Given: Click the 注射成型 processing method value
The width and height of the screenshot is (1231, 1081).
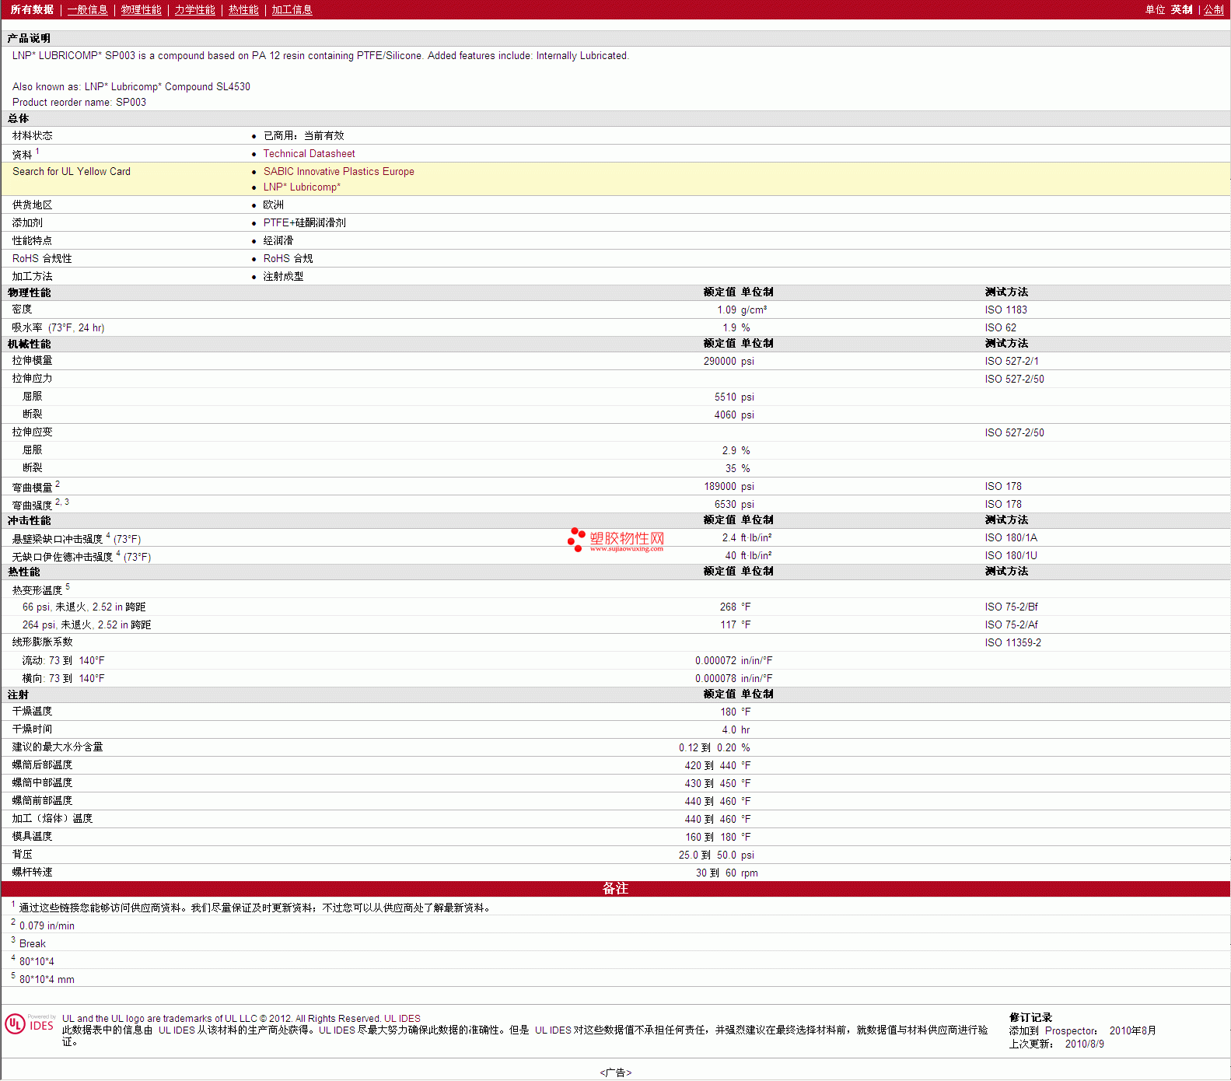Looking at the screenshot, I should click(283, 277).
